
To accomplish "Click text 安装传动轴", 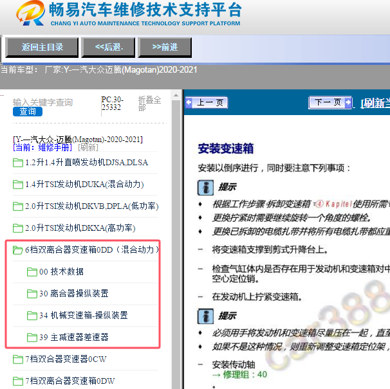I will click(x=234, y=365).
